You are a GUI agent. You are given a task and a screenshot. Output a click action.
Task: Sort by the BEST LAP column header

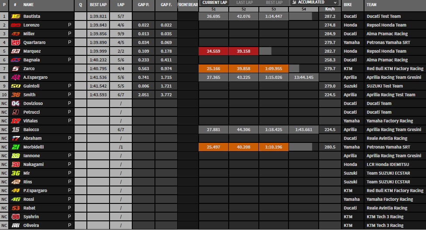(98, 5)
